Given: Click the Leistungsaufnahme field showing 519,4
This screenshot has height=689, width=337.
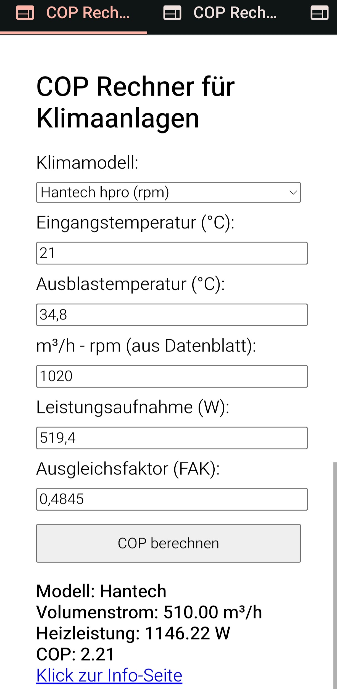Looking at the screenshot, I should 172,438.
